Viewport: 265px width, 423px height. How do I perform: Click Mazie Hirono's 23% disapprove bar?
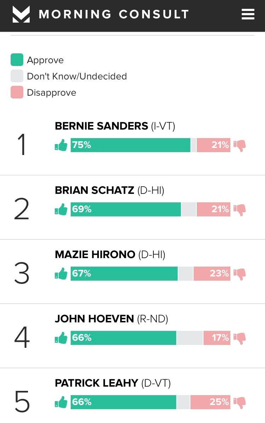coord(212,274)
